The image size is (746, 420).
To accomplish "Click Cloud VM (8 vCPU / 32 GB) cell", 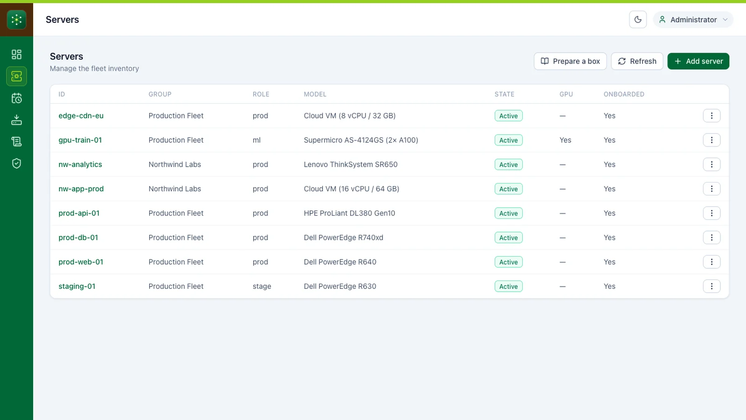I will pyautogui.click(x=350, y=116).
